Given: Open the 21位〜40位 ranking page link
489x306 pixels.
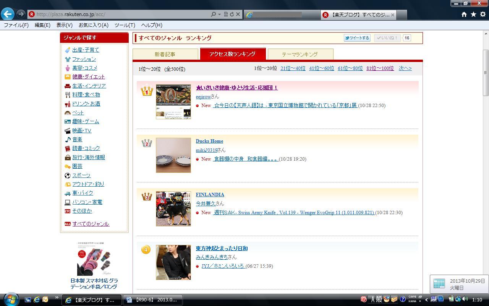Looking at the screenshot, I should click(x=293, y=68).
